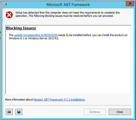Click the red error X icon
The width and height of the screenshot is (136, 120).
pyautogui.click(x=9, y=15)
